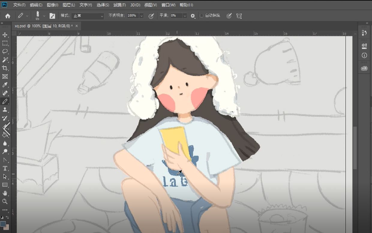Open the Libraries panel icon
The image size is (372, 233).
(x=364, y=45)
